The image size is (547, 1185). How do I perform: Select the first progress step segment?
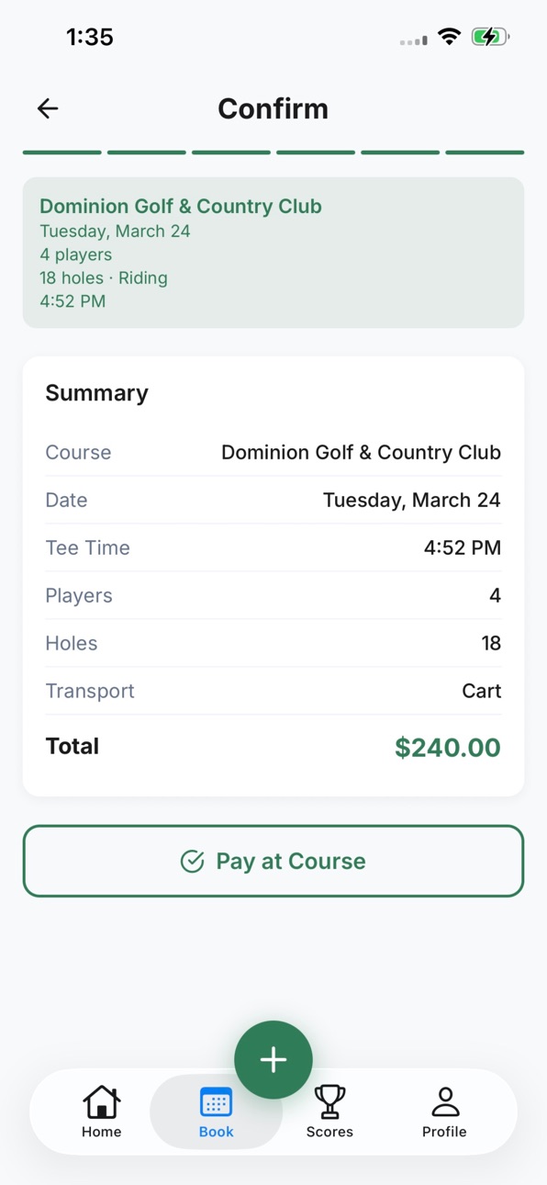tap(62, 152)
